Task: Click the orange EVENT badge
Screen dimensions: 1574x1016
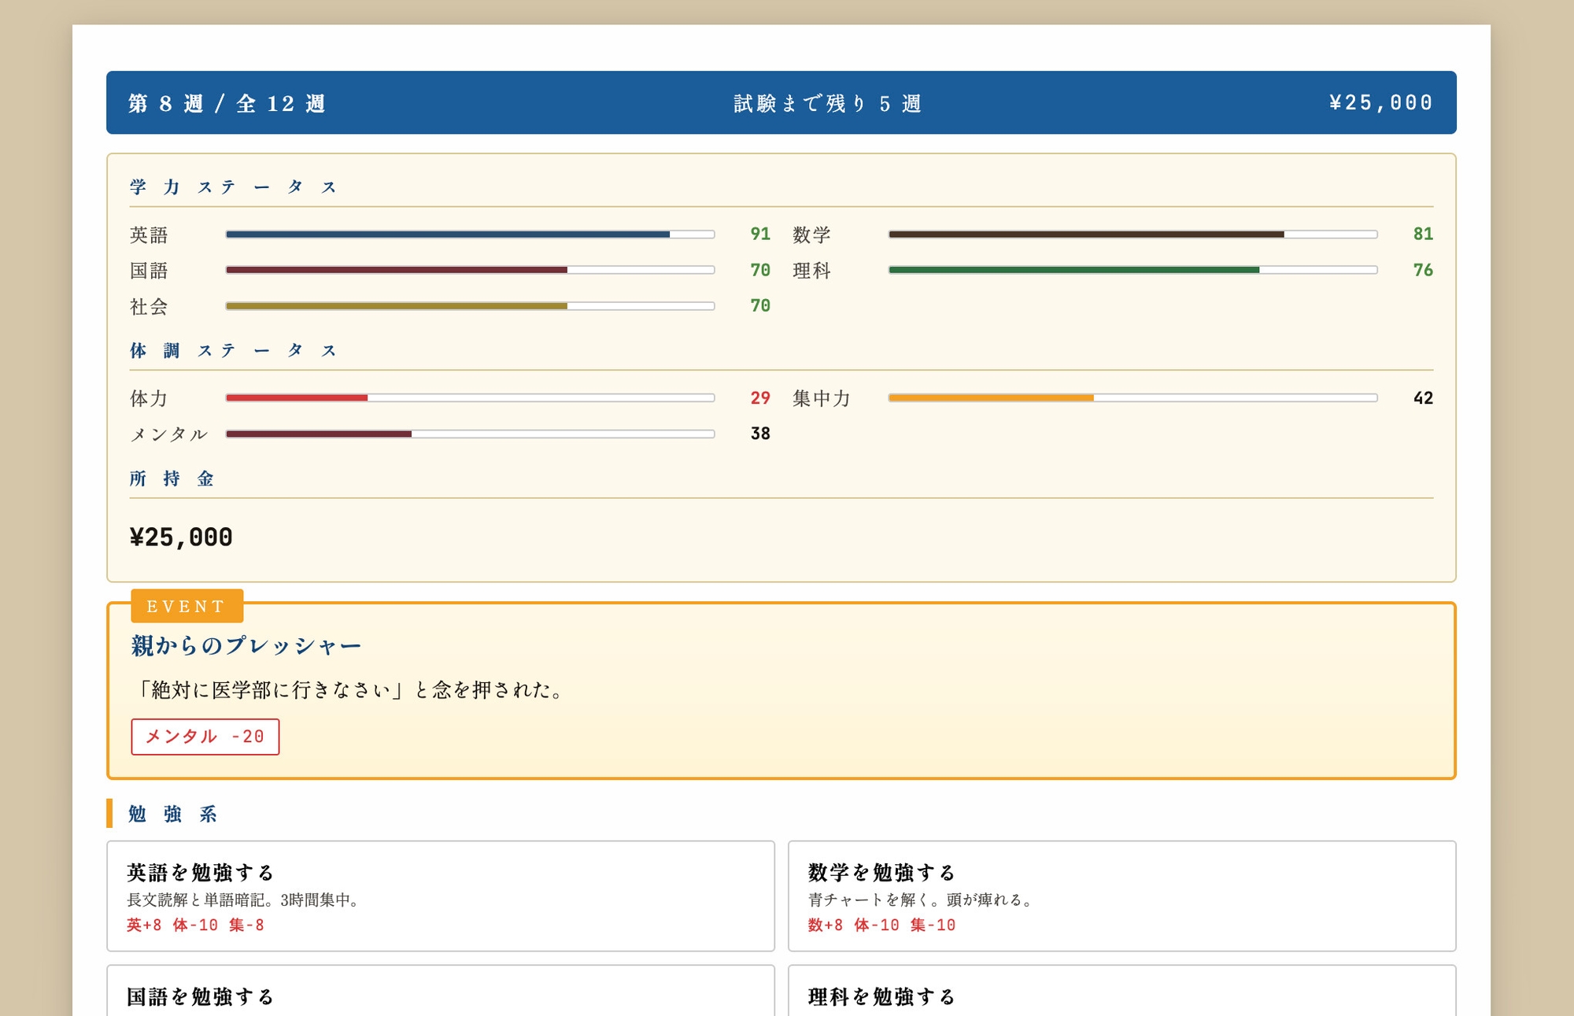Action: 187,606
